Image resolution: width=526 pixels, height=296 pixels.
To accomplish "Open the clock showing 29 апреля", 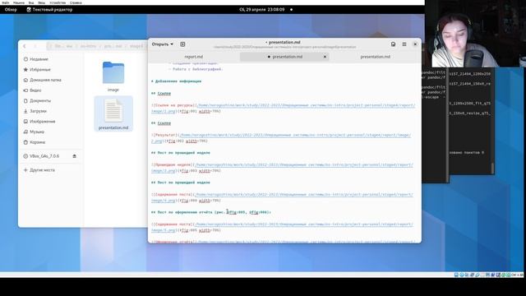I will coord(262,10).
